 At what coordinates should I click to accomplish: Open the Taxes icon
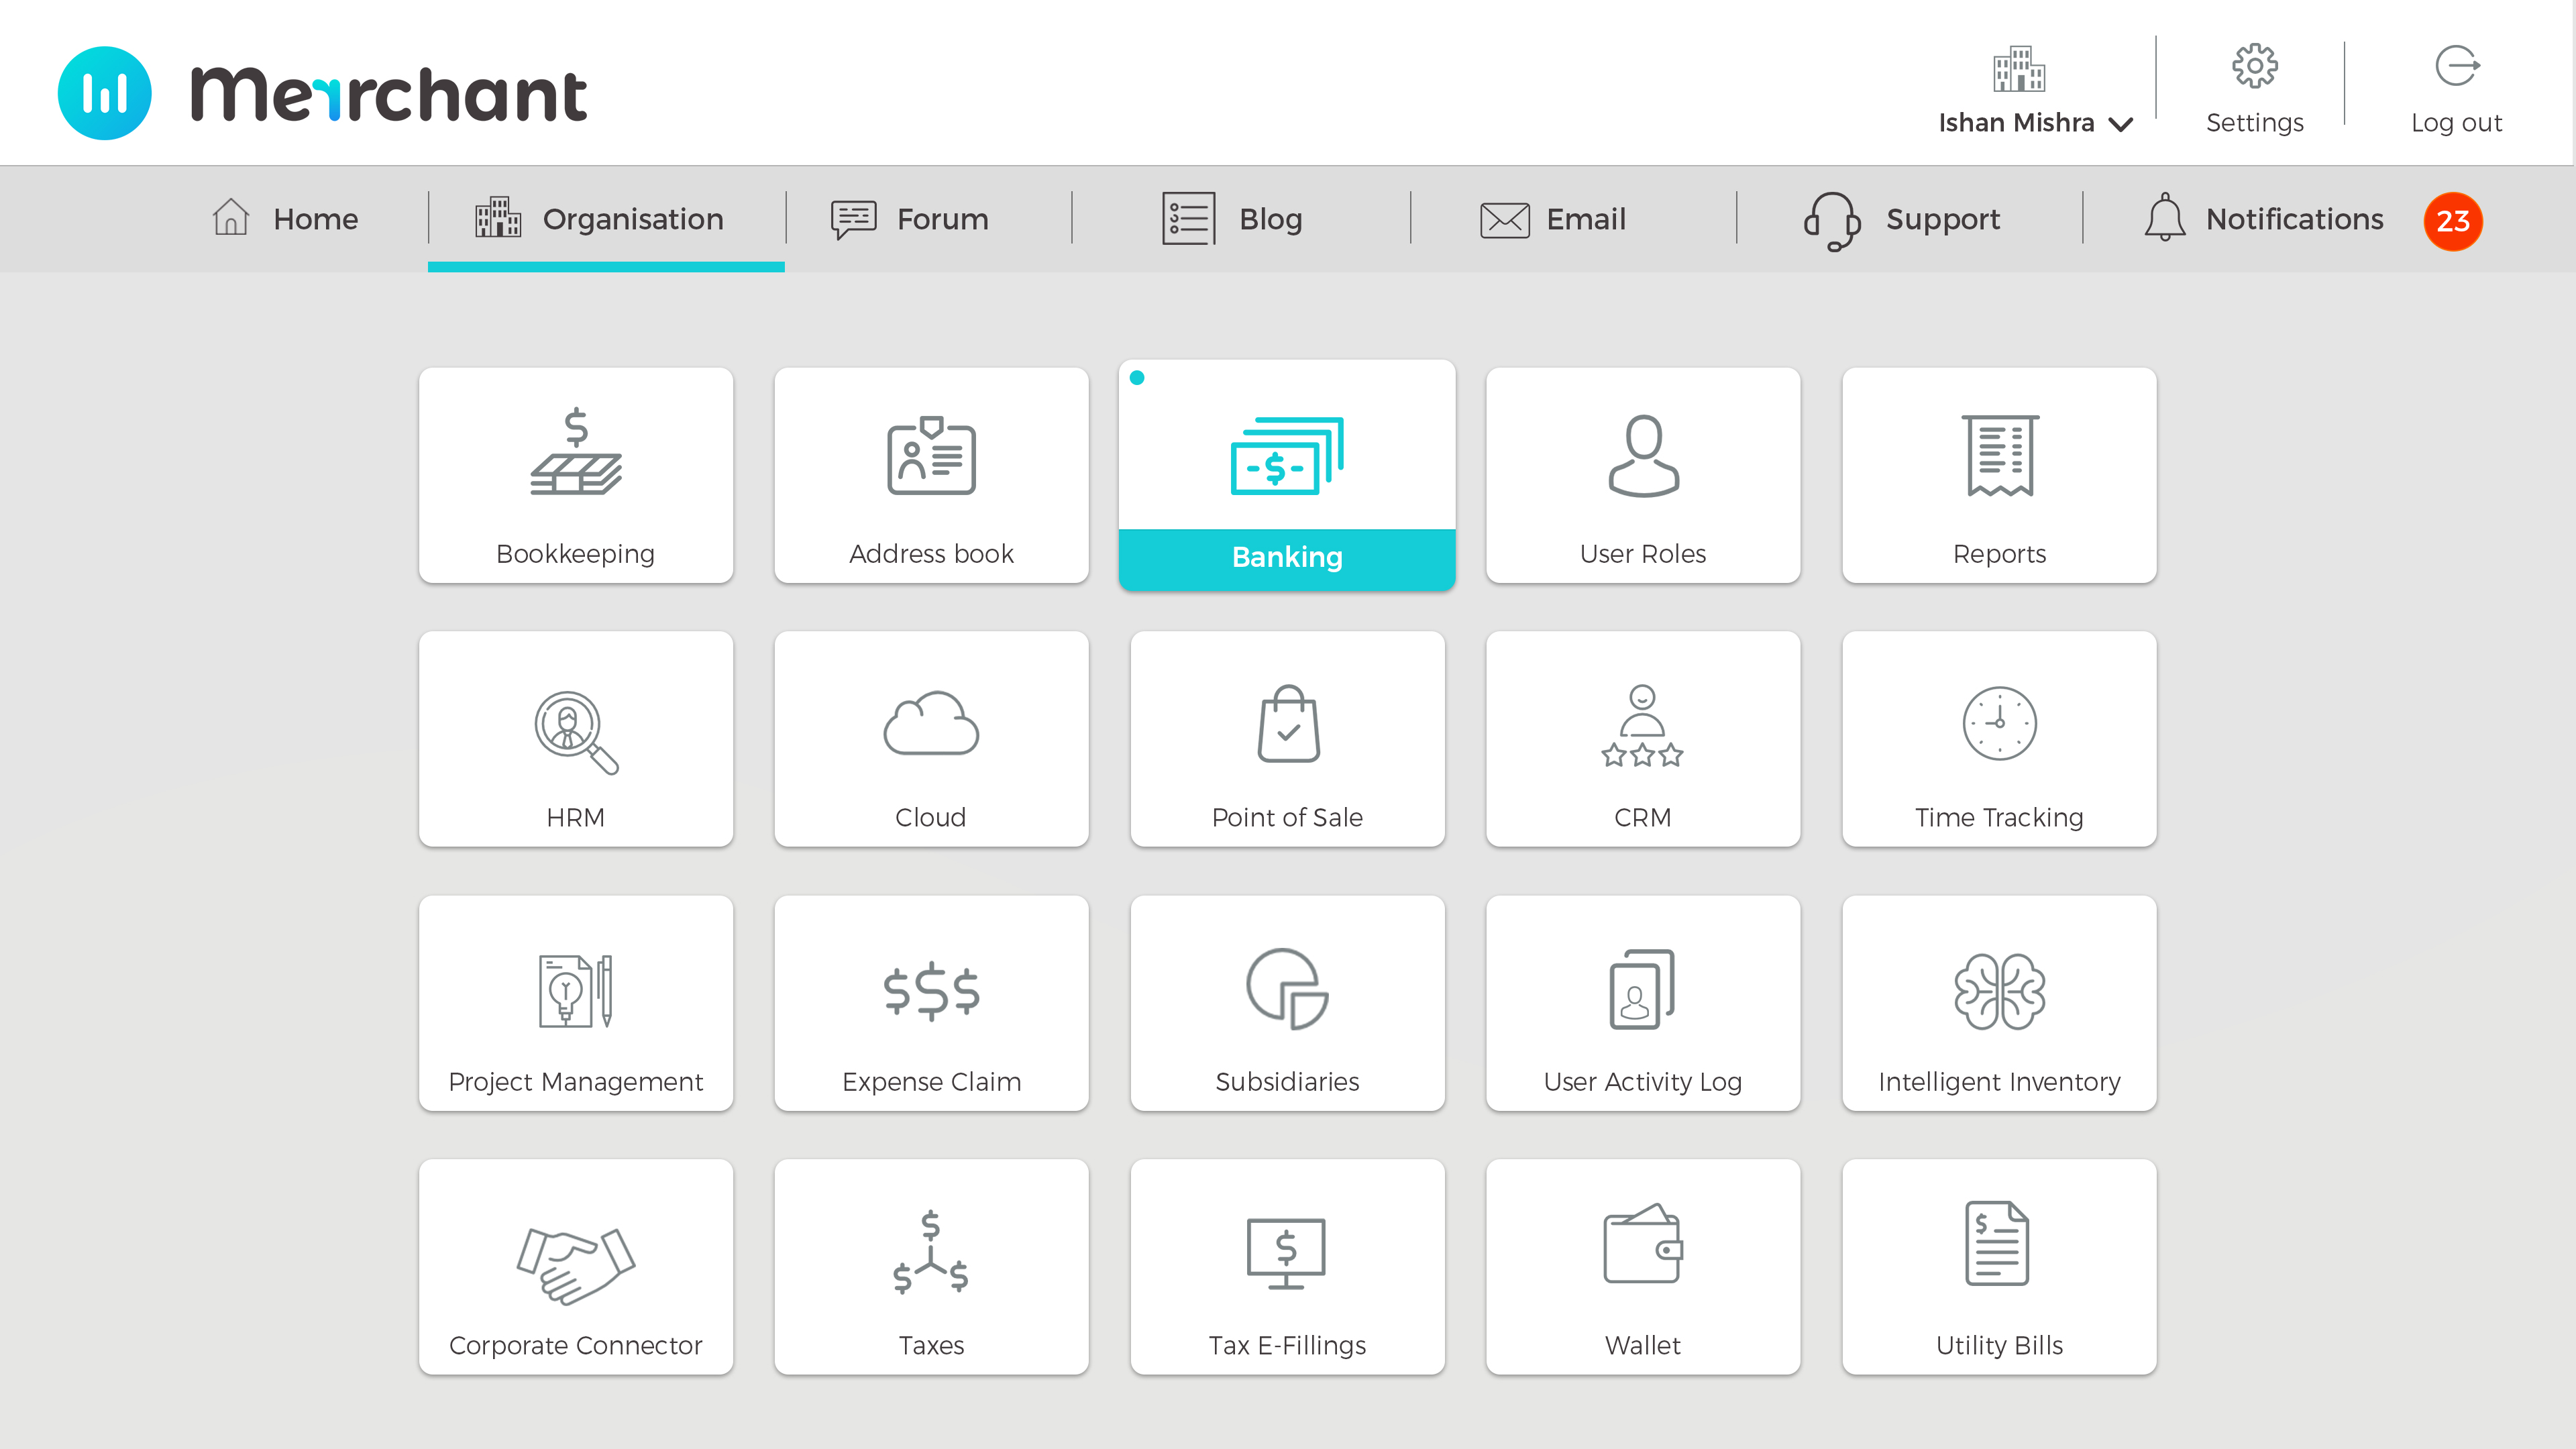point(931,1251)
